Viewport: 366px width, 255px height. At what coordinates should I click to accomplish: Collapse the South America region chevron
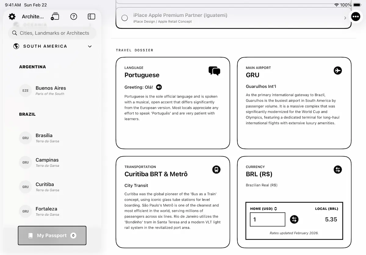[90, 47]
